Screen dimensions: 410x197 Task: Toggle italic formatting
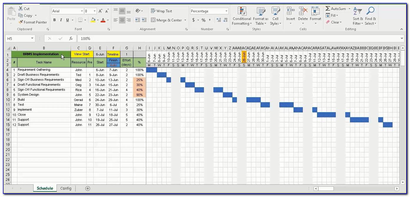click(x=61, y=20)
